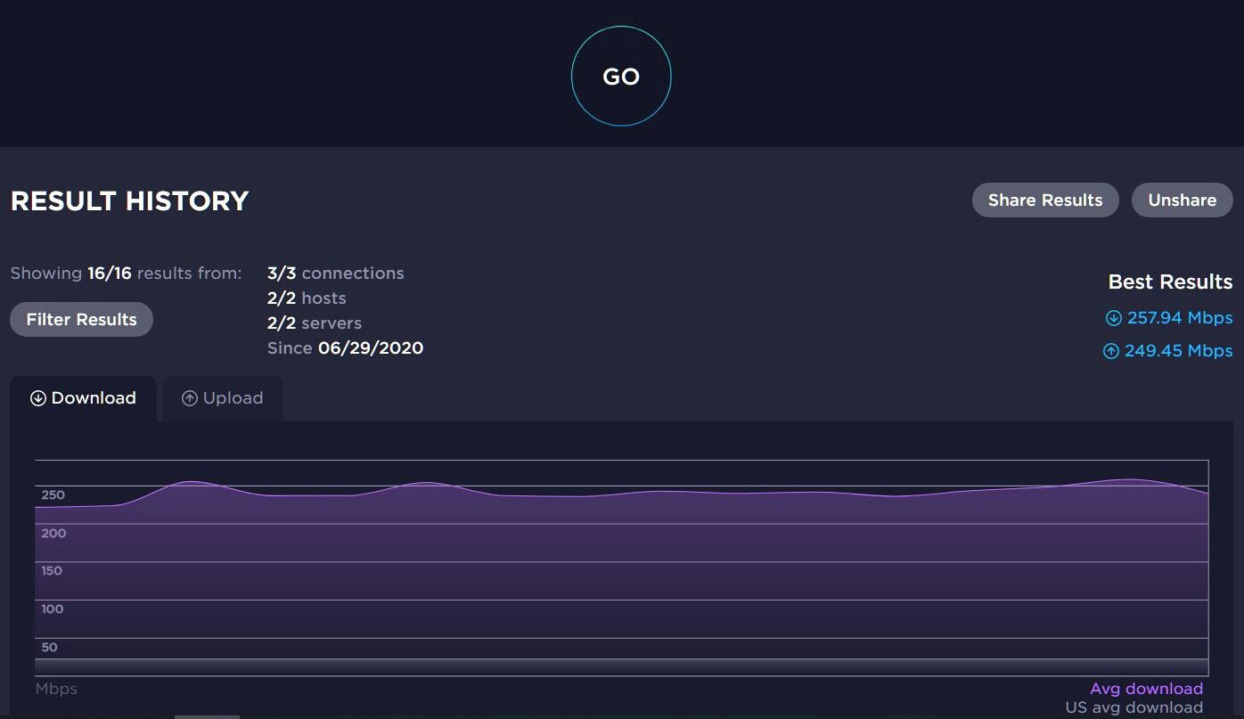Click the 200 axis label on chart

[x=53, y=534]
